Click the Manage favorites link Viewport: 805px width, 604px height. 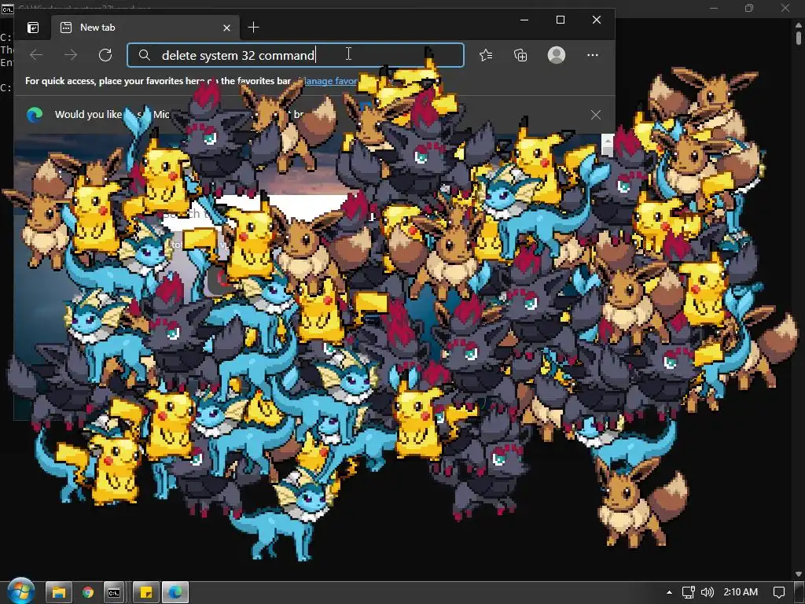pos(329,81)
